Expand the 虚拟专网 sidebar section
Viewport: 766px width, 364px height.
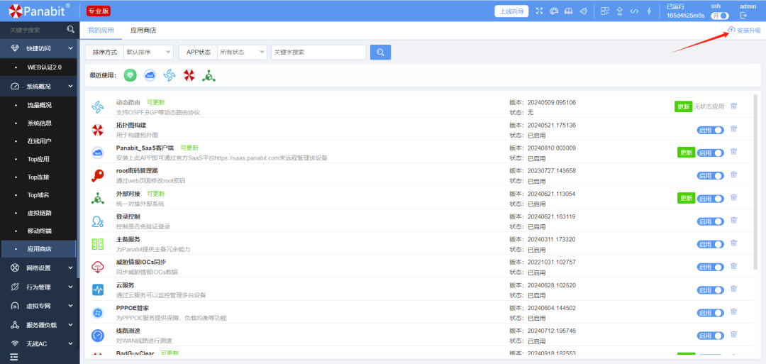[39, 306]
